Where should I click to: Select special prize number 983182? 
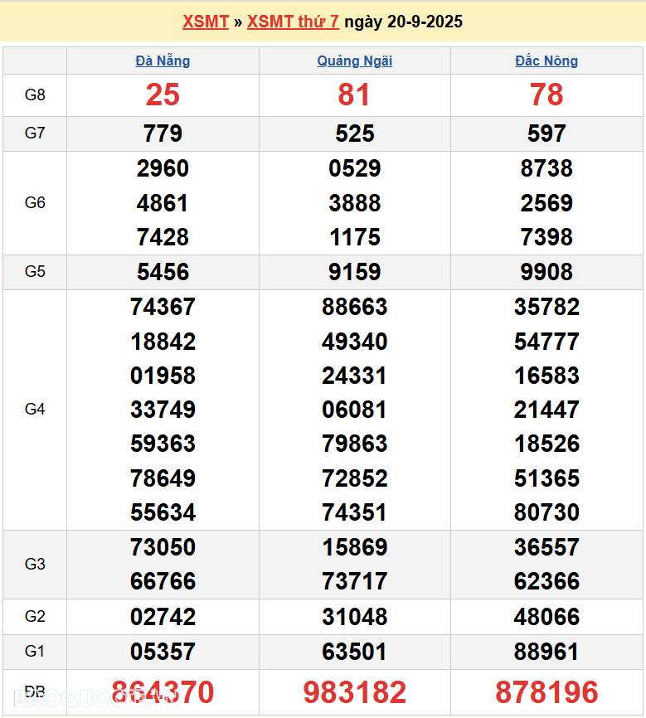click(354, 692)
